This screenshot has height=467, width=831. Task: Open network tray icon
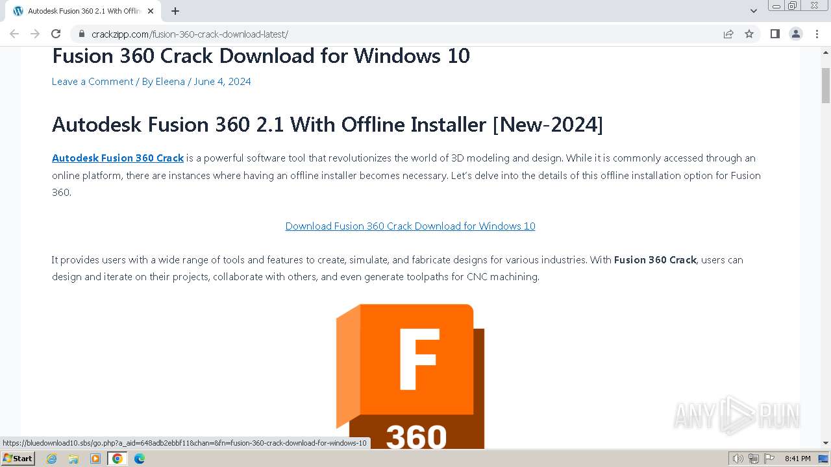click(753, 459)
